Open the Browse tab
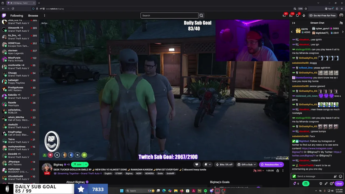 (x=33, y=16)
